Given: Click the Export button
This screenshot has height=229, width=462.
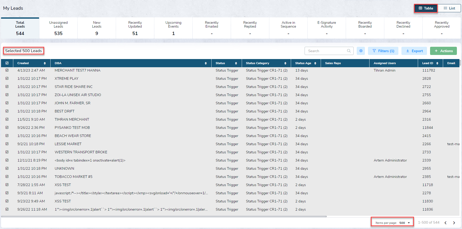Looking at the screenshot, I should tap(414, 51).
